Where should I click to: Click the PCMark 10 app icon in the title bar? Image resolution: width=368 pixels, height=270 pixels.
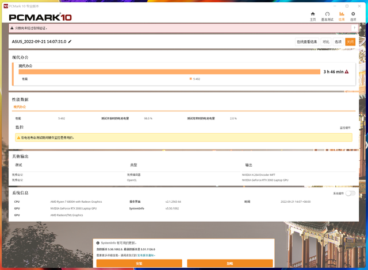(x=6, y=6)
